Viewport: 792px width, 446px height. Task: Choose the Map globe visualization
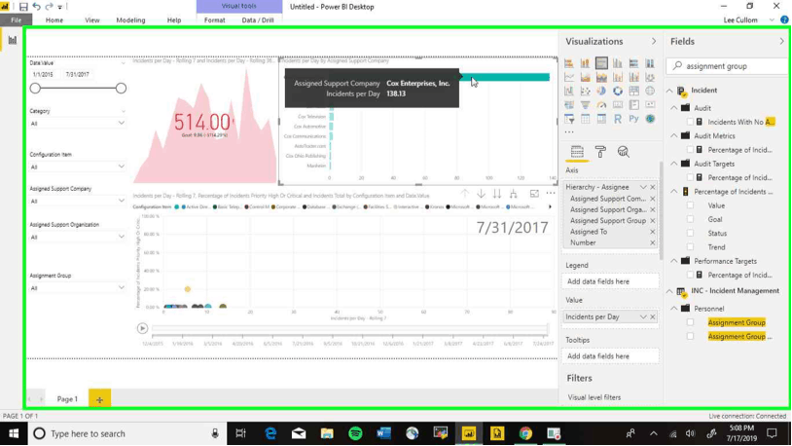[650, 91]
